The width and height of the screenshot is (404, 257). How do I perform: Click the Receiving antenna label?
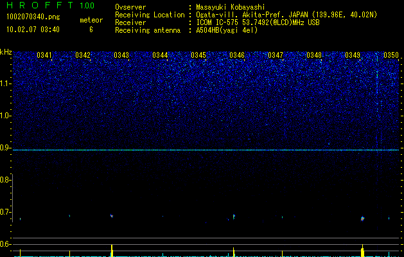click(x=148, y=30)
